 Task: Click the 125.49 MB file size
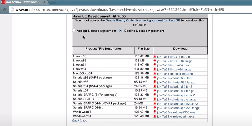click(x=142, y=116)
